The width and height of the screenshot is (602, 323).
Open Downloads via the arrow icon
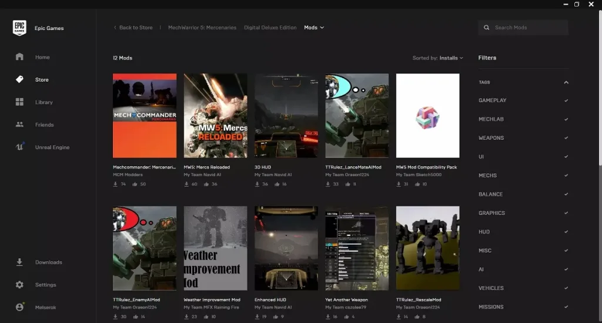(19, 262)
